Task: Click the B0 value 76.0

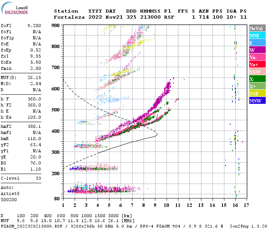Action: pos(36,163)
